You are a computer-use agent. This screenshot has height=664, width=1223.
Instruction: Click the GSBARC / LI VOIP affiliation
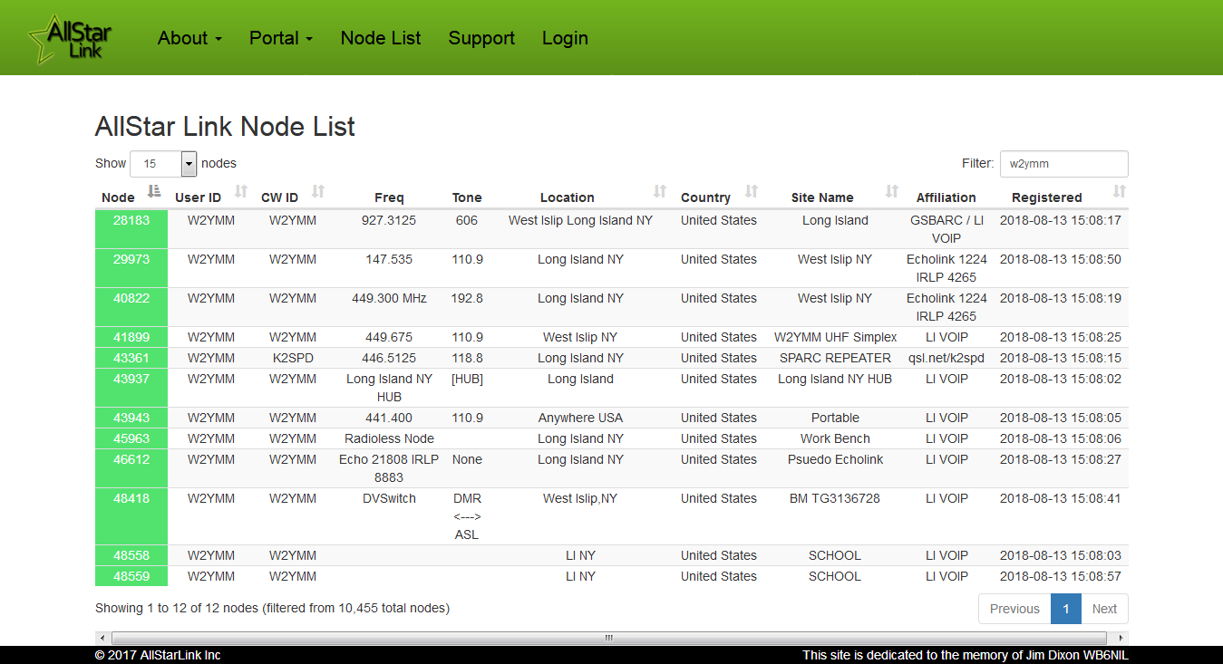pyautogui.click(x=946, y=229)
